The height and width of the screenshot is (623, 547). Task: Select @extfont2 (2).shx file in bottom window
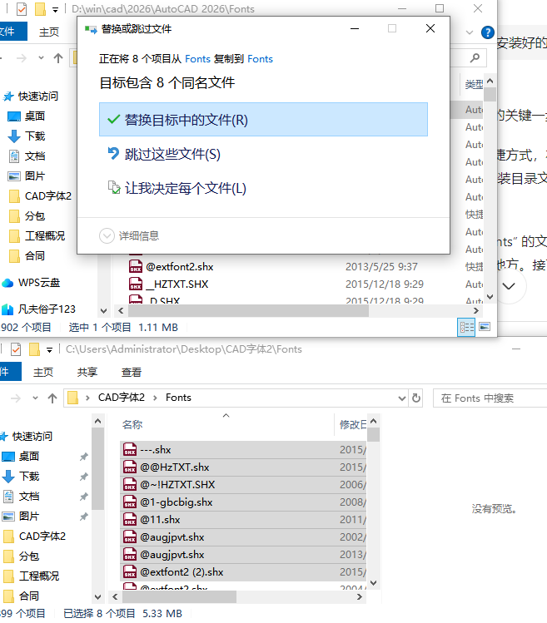tap(242, 572)
